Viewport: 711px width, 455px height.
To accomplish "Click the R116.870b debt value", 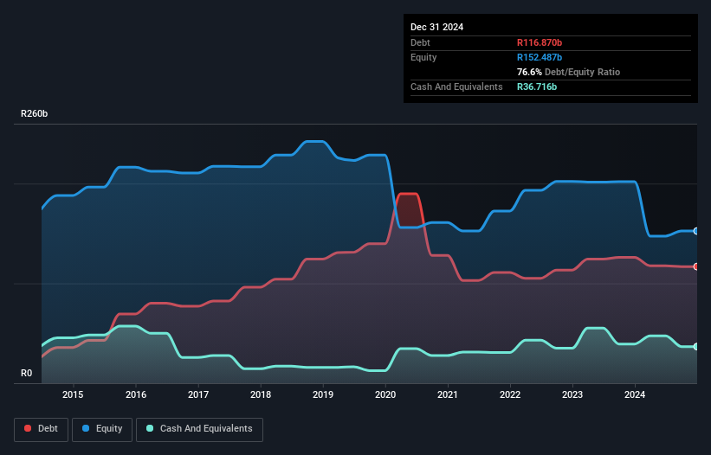I will (x=540, y=42).
